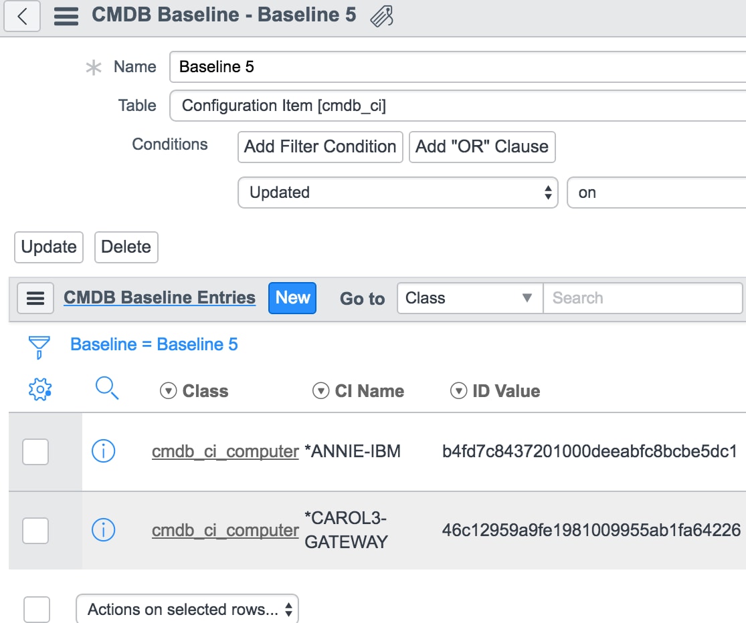Click the Delete button

[126, 247]
